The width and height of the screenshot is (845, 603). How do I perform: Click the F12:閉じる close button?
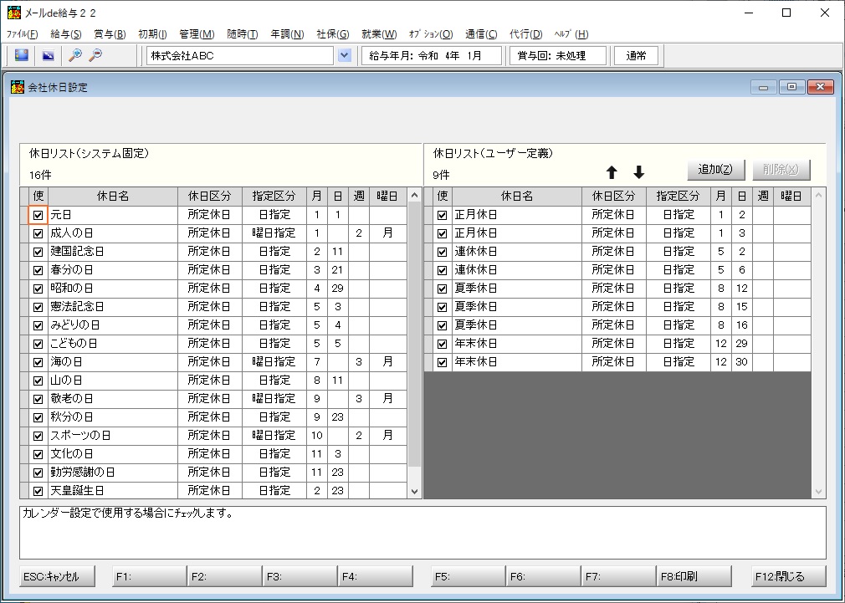[x=788, y=576]
